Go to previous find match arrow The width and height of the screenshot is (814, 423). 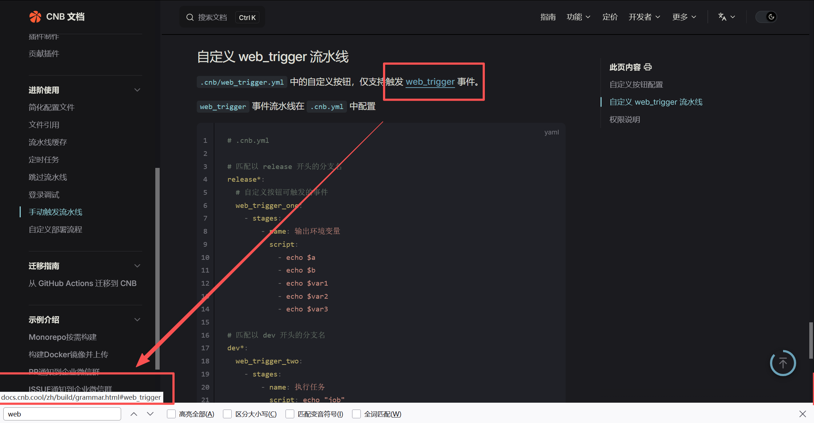(134, 414)
